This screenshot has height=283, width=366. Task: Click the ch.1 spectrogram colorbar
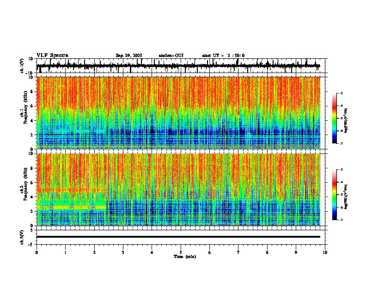[x=335, y=118]
